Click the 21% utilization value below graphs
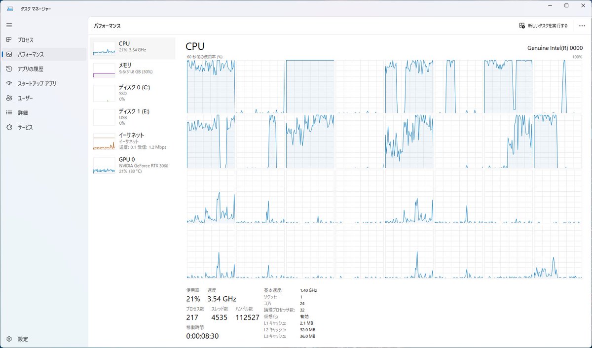Viewport: 592px width, 348px height. tap(193, 299)
